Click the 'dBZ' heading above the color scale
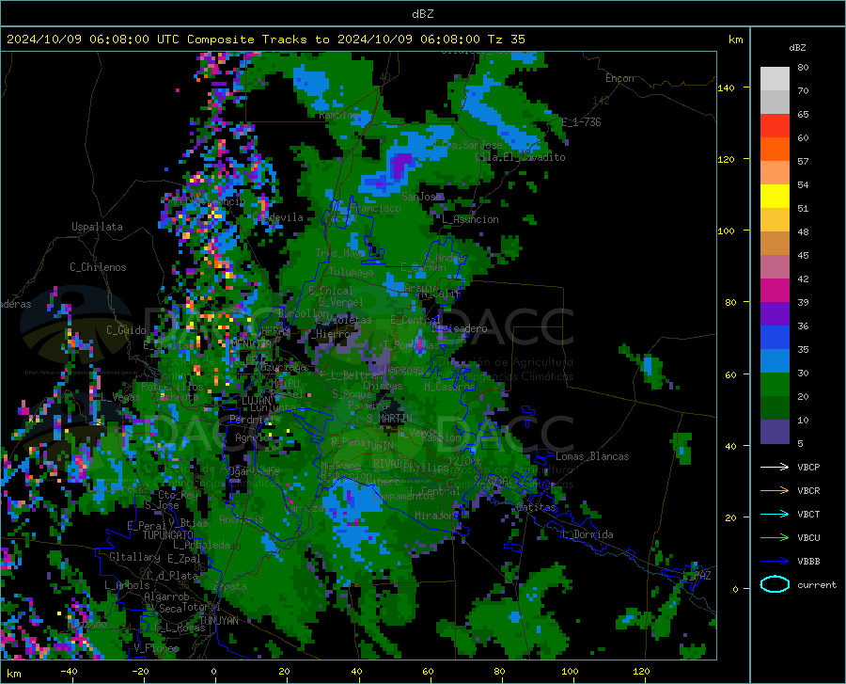This screenshot has height=684, width=846. click(x=797, y=47)
